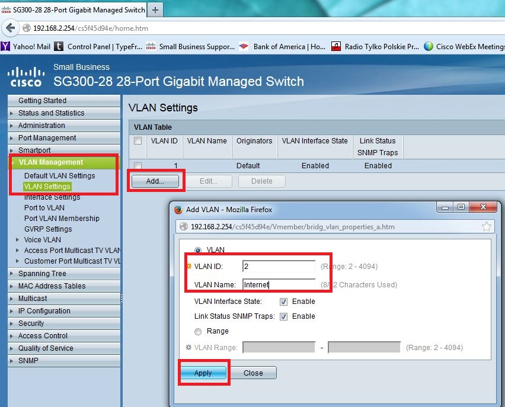Click Apply in Add VLAN dialog
The height and width of the screenshot is (407, 505).
[203, 373]
